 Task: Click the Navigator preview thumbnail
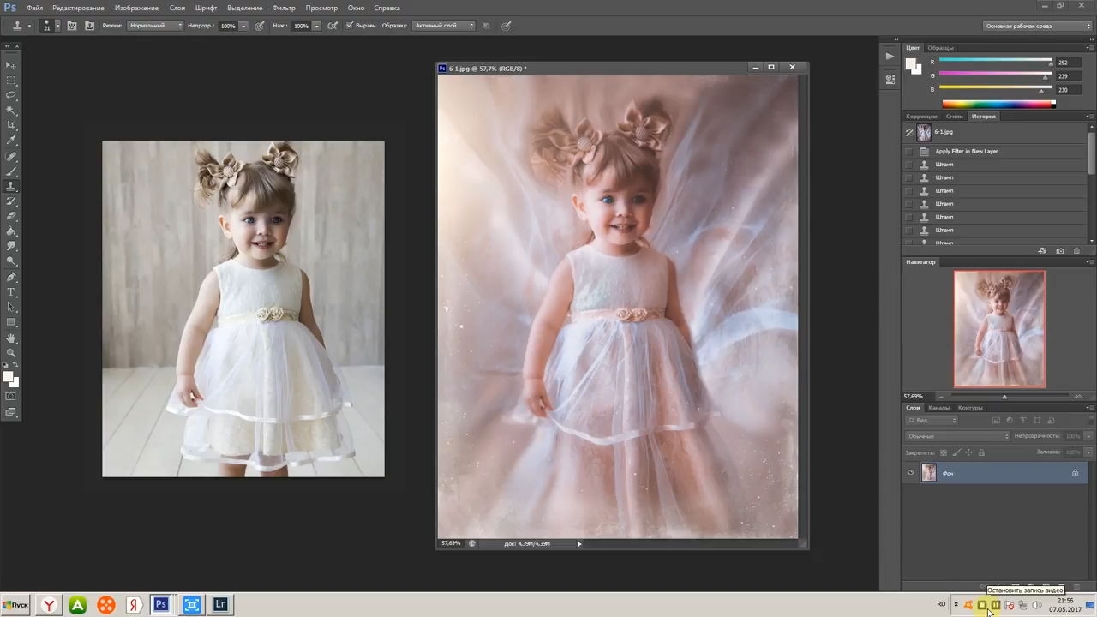tap(999, 329)
